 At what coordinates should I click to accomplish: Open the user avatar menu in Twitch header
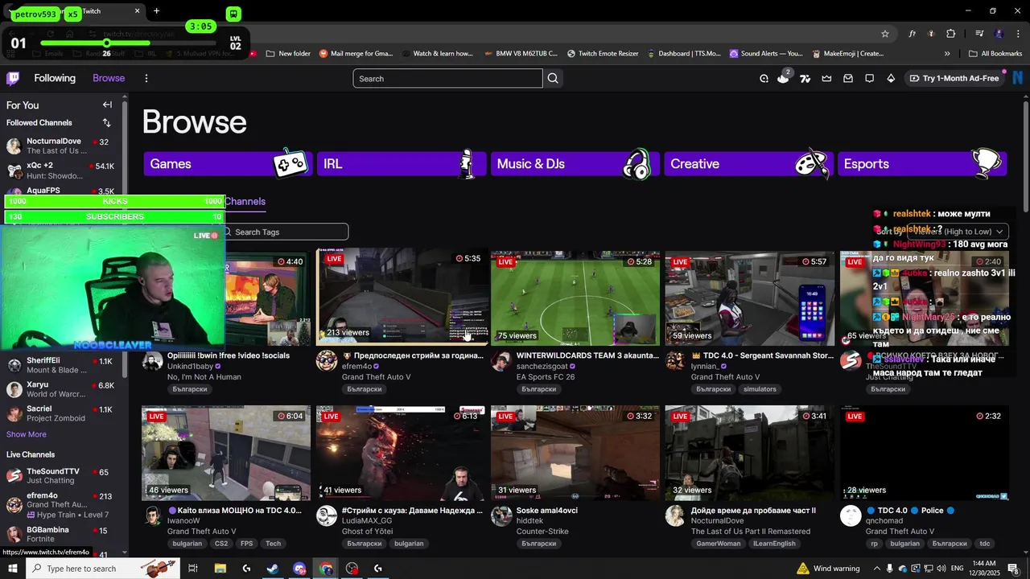(x=1019, y=78)
